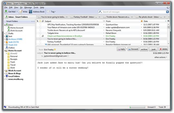
Task: Open the Tools menu
Action: tap(36, 7)
